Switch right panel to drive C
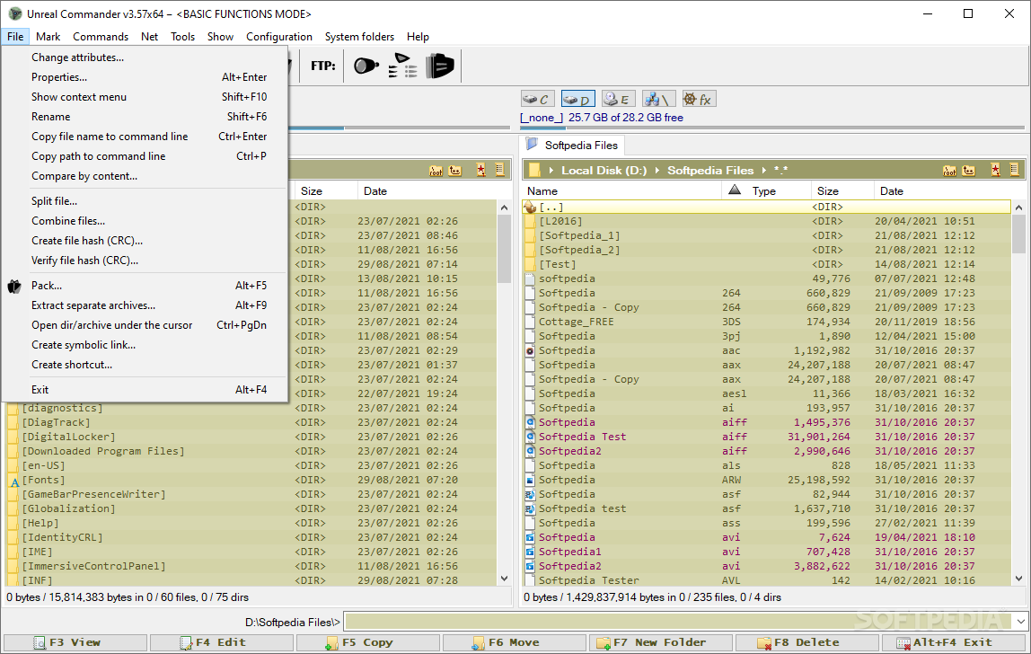This screenshot has width=1031, height=654. tap(539, 100)
